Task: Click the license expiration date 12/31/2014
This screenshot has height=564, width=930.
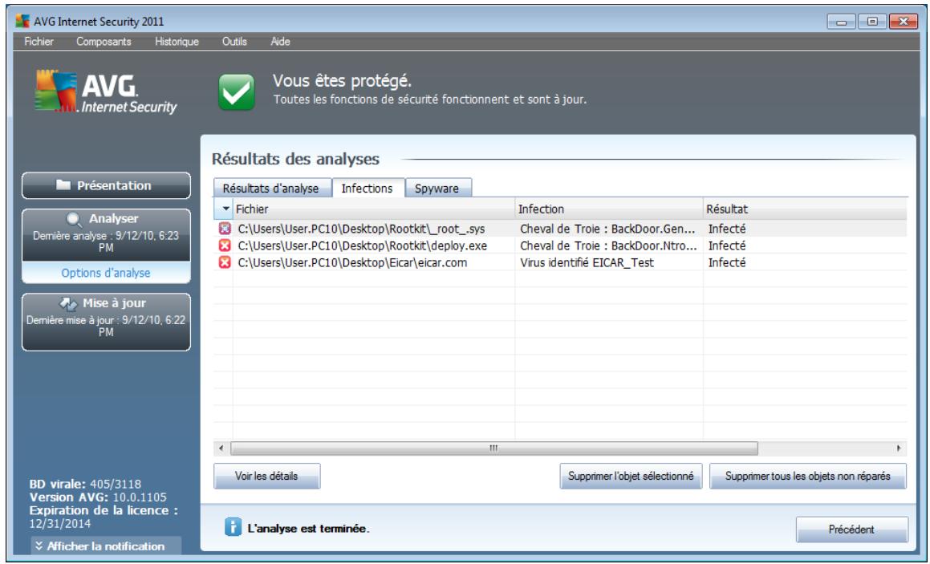Action: 60,524
